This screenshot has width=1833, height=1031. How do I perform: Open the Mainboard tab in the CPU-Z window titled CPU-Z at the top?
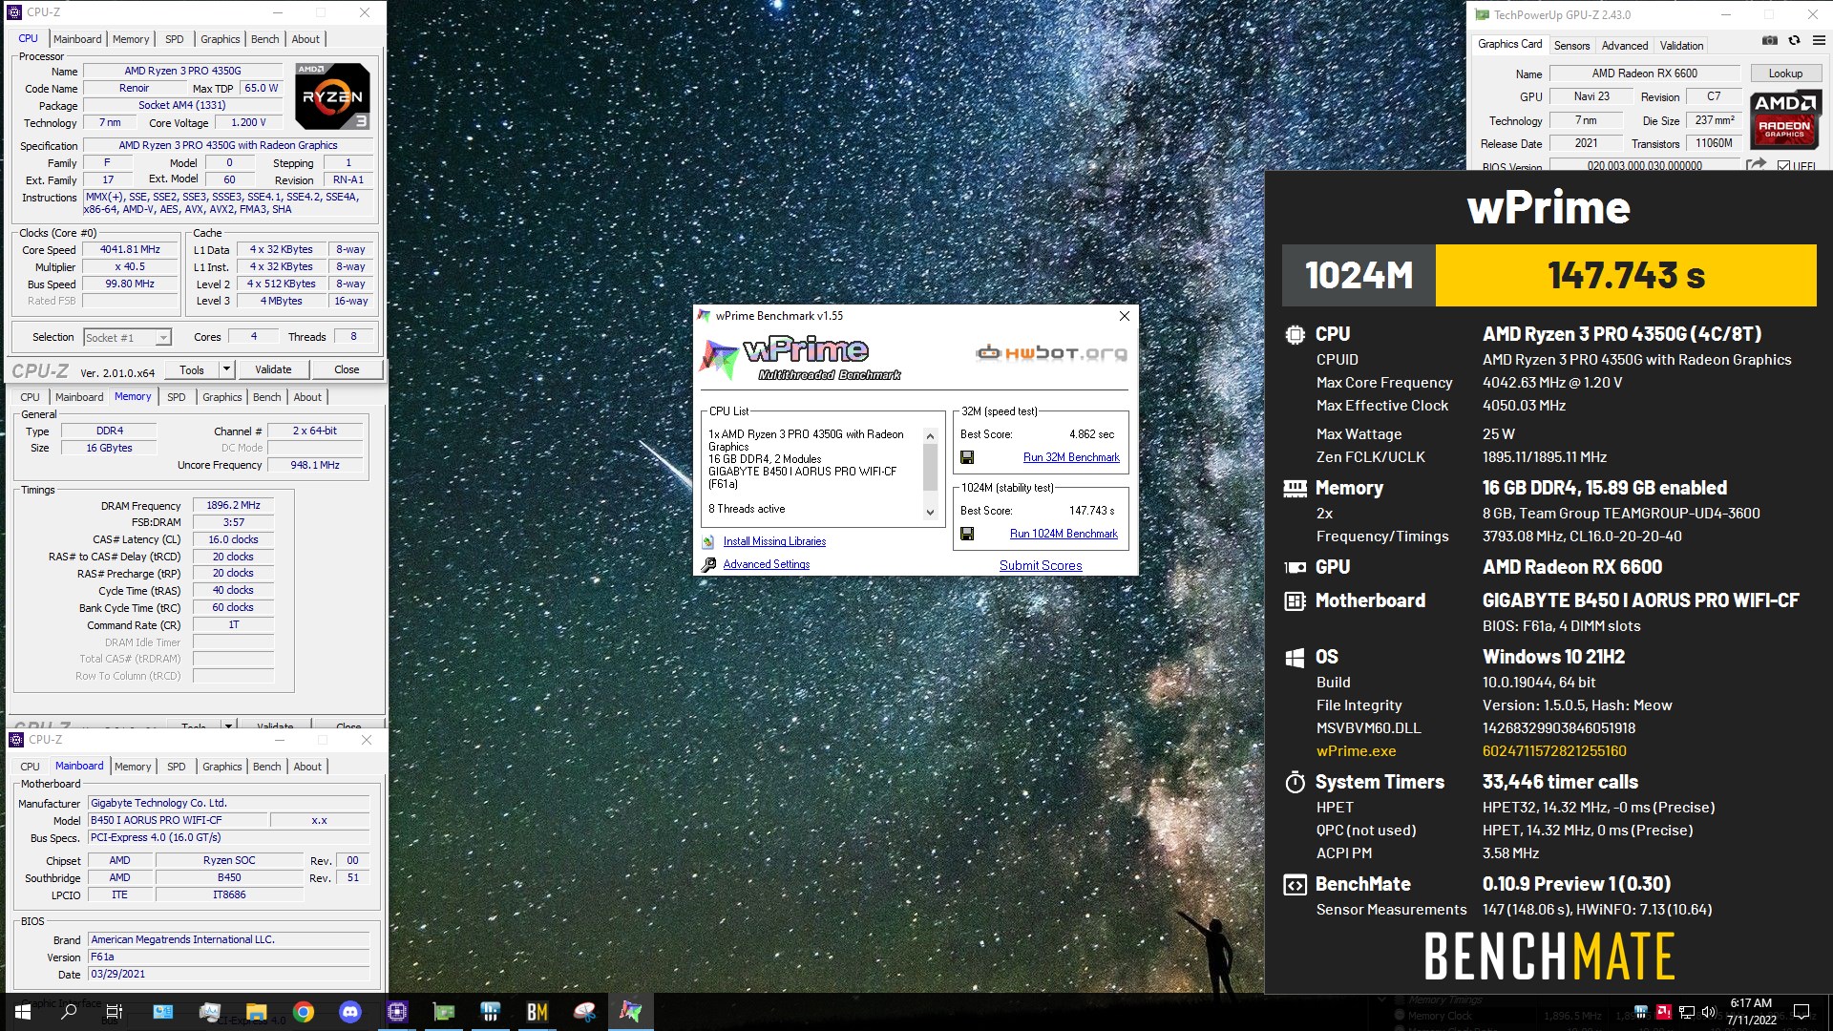(x=77, y=39)
